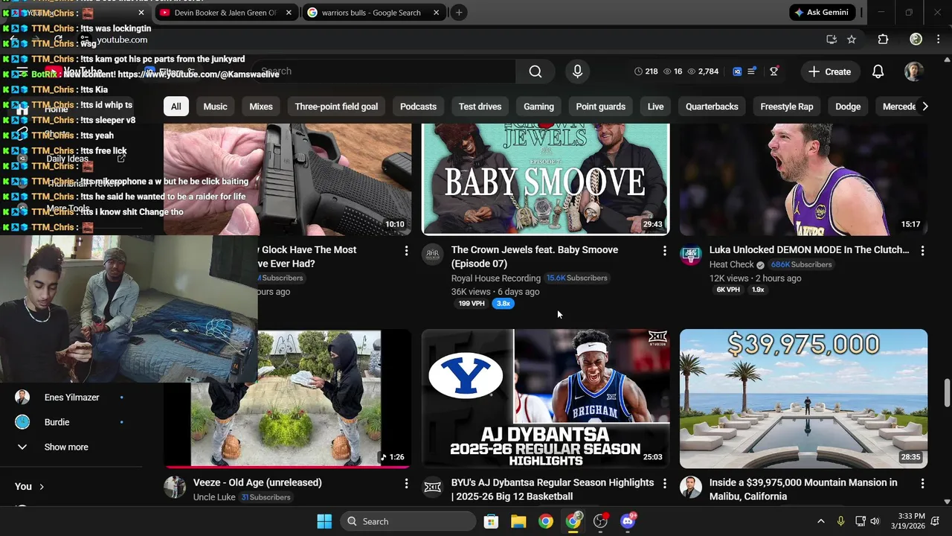Bookmark this page with the star icon
Screen dimensions: 952x536
point(852,39)
